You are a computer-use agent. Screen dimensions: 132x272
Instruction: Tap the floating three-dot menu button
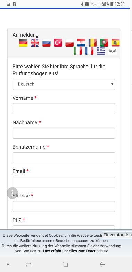click(x=12, y=193)
